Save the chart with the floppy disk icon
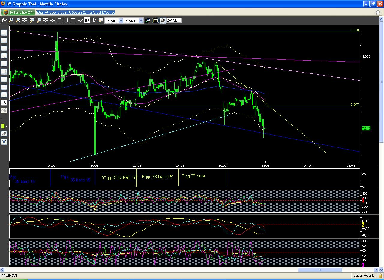Viewport: 384px width, 280px height. coord(155,20)
